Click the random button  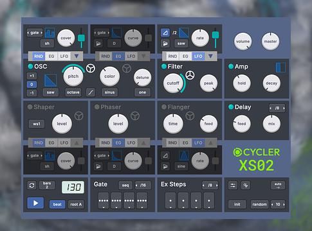pos(259,204)
